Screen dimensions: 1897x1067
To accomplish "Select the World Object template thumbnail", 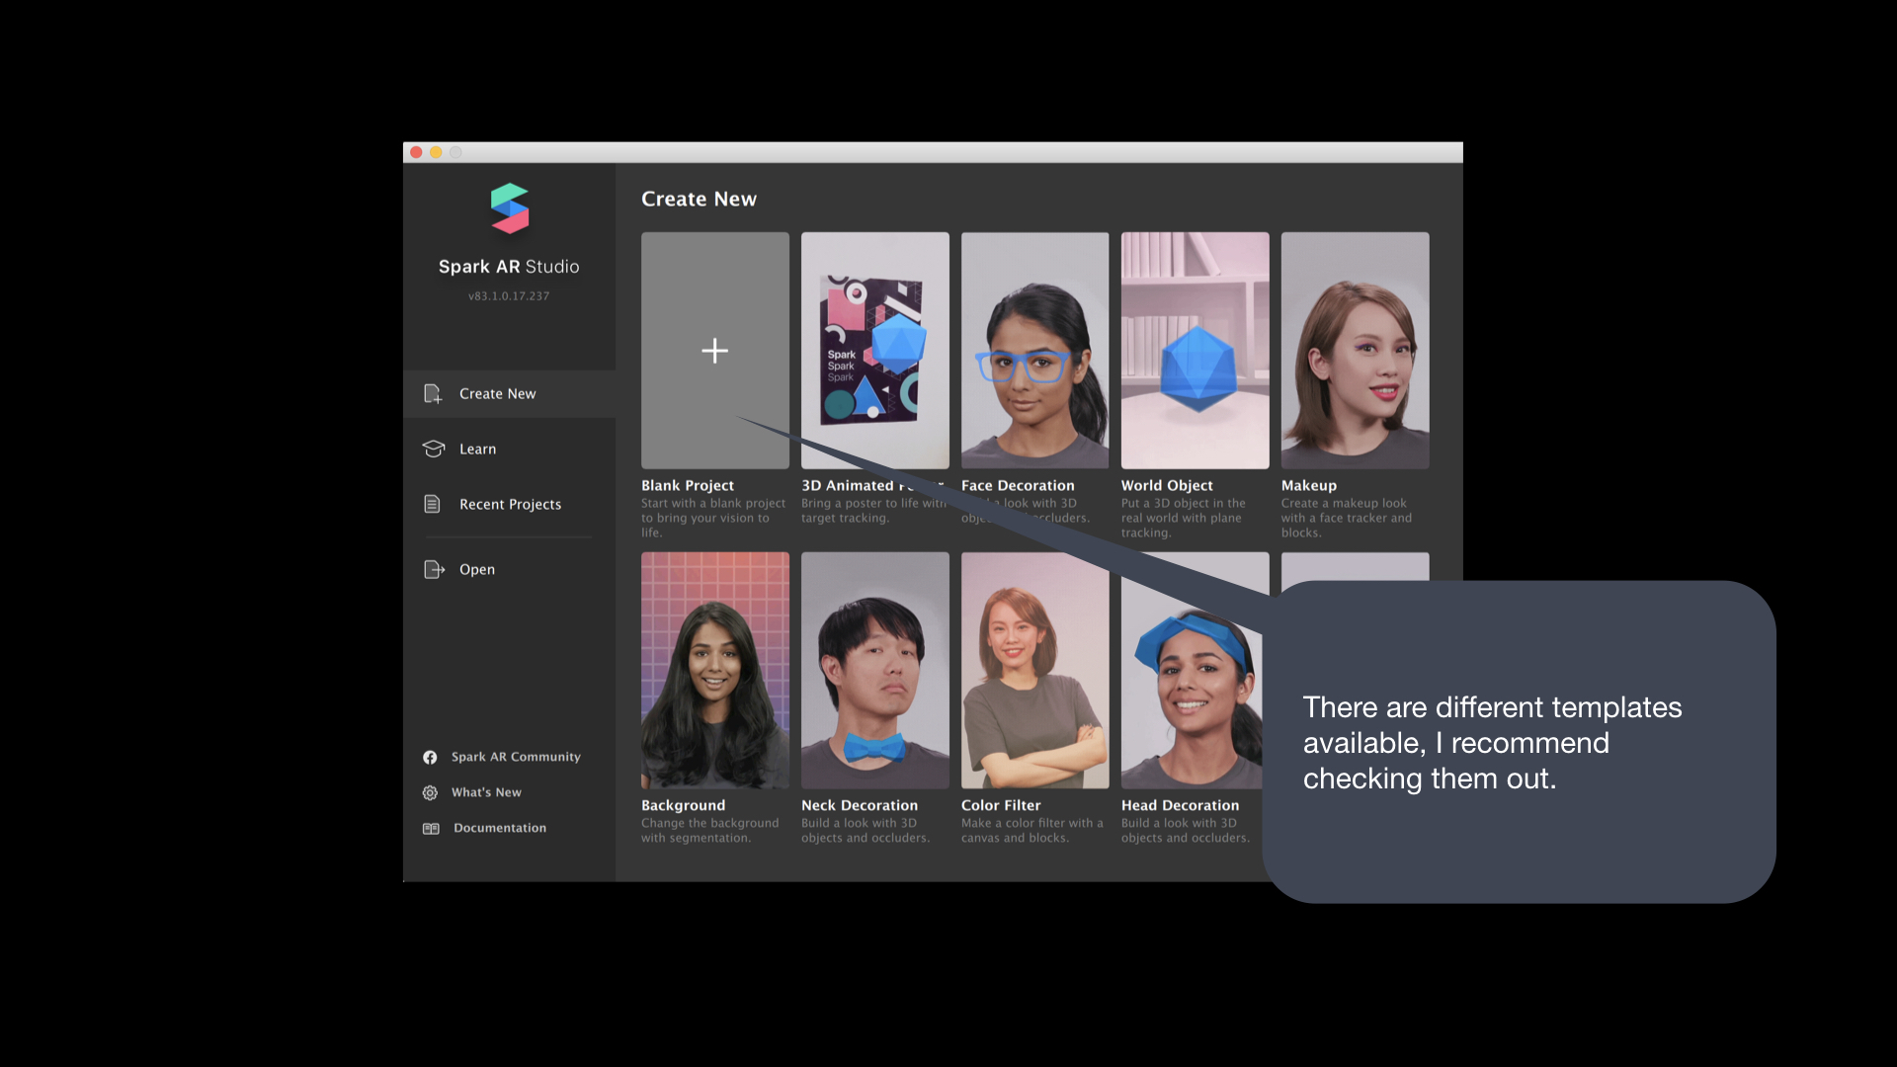I will [x=1195, y=350].
